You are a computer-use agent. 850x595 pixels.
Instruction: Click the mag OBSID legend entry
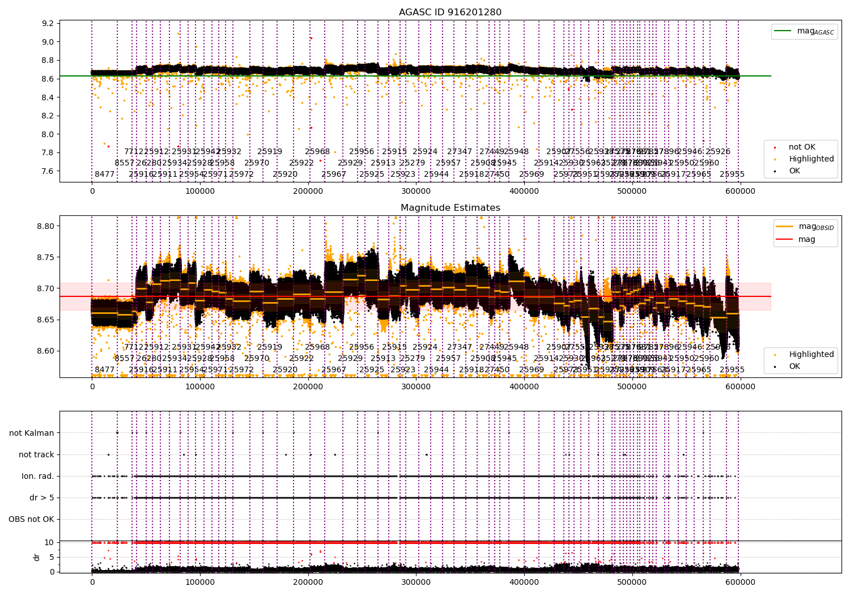coord(805,227)
